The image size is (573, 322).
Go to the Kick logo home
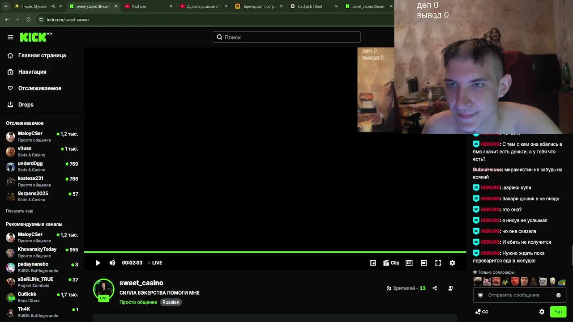[36, 37]
